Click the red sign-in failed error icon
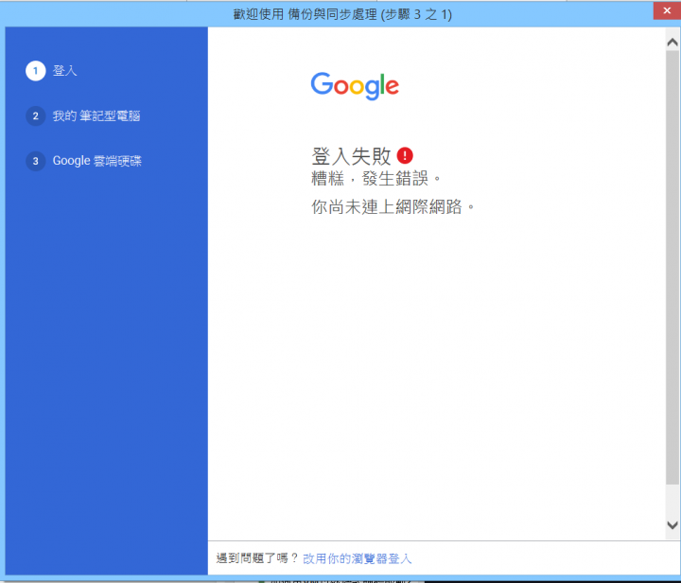The image size is (681, 583). (x=405, y=155)
